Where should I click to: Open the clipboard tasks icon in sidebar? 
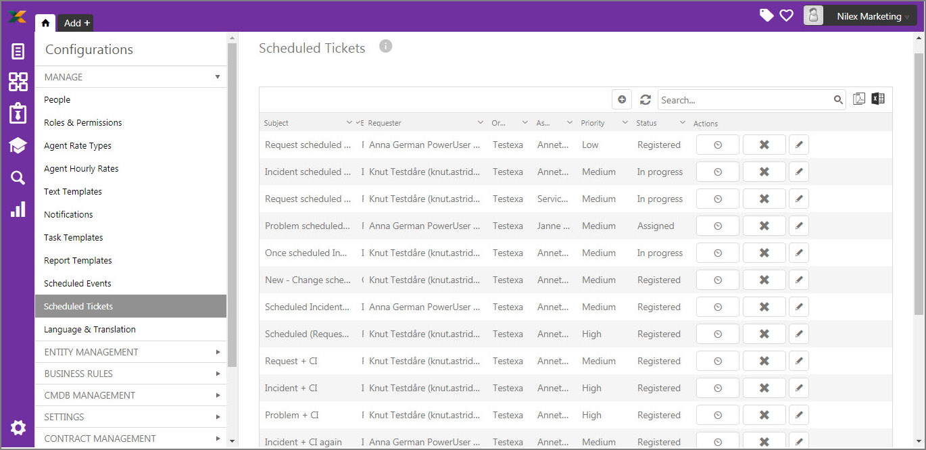click(18, 114)
